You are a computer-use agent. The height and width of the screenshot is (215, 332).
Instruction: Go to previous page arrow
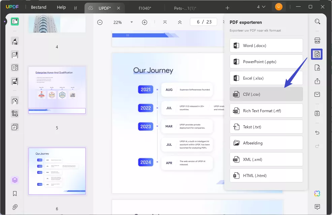(x=180, y=22)
